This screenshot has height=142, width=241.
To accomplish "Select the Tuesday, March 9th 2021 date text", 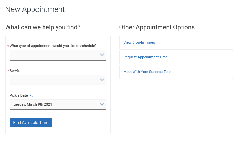I will [x=32, y=105].
